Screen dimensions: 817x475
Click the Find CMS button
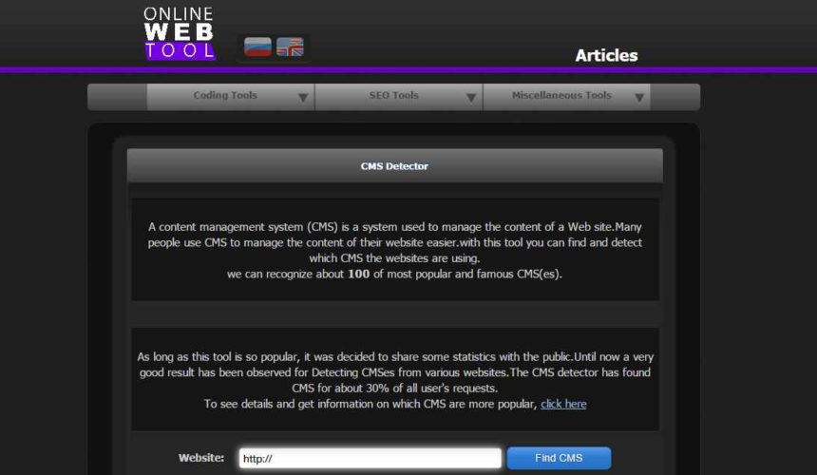coord(559,458)
